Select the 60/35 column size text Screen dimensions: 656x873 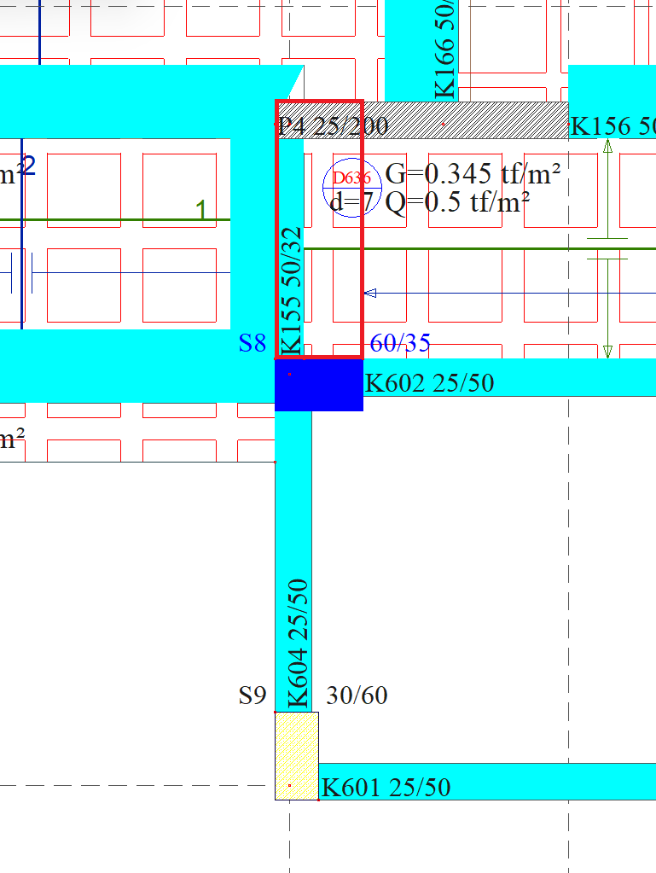tap(399, 344)
